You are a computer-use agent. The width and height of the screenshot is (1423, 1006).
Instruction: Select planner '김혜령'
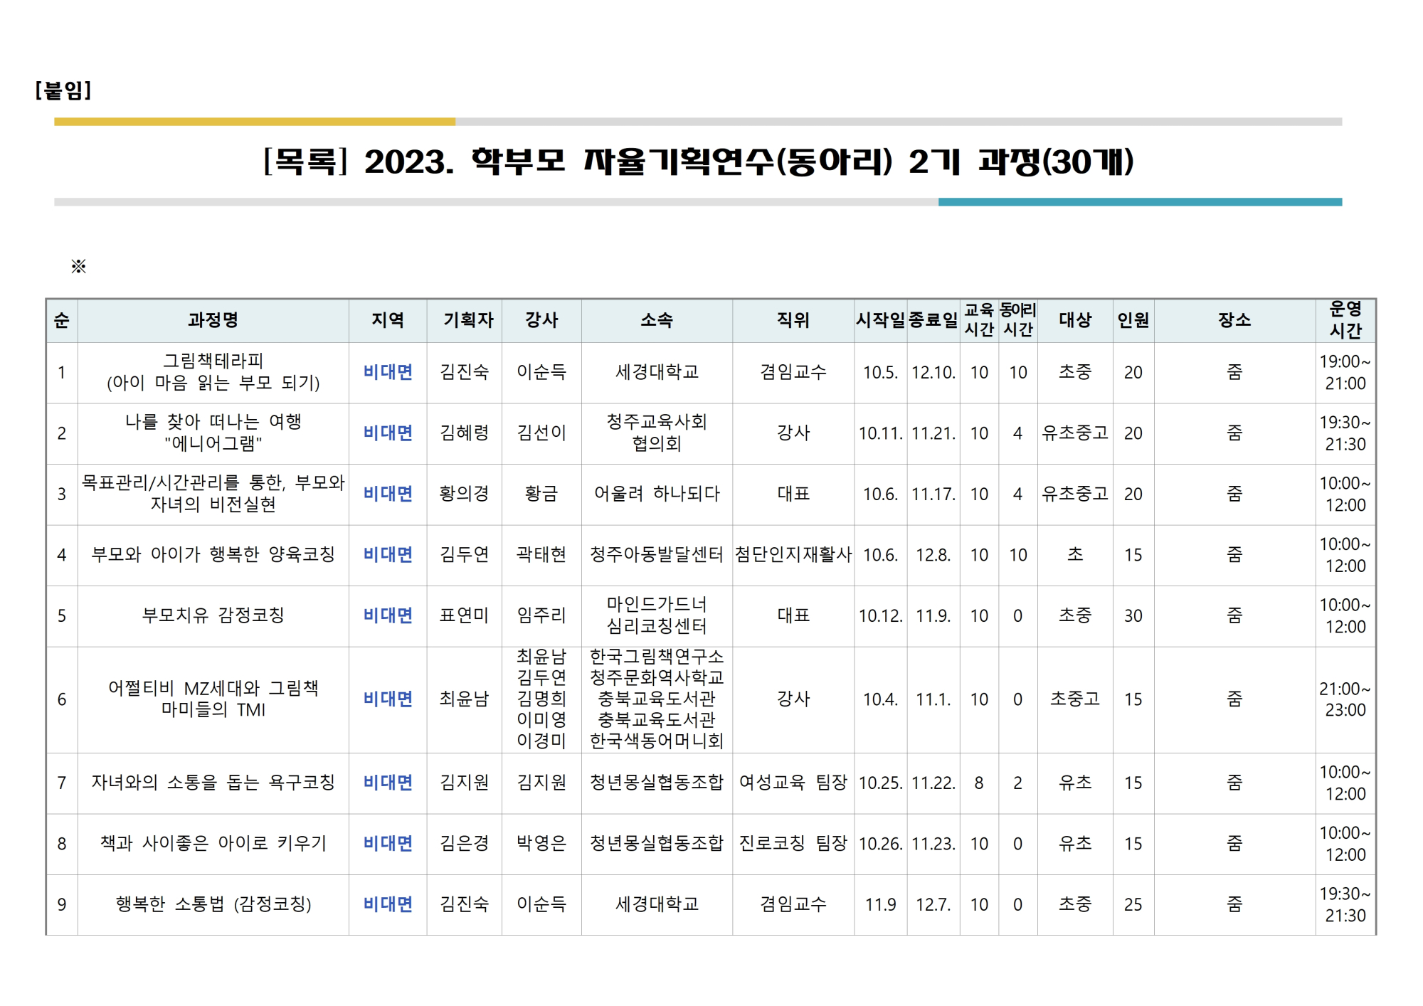[465, 433]
